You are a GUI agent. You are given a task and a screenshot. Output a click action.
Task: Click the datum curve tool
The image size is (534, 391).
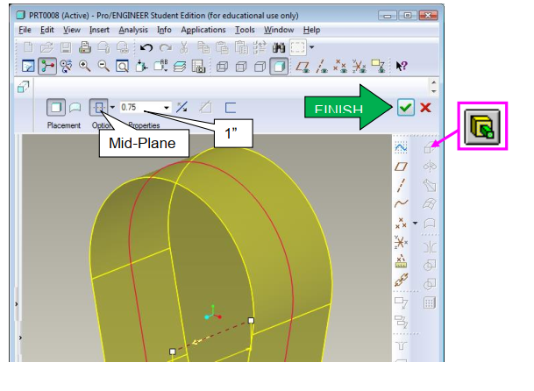pos(402,204)
